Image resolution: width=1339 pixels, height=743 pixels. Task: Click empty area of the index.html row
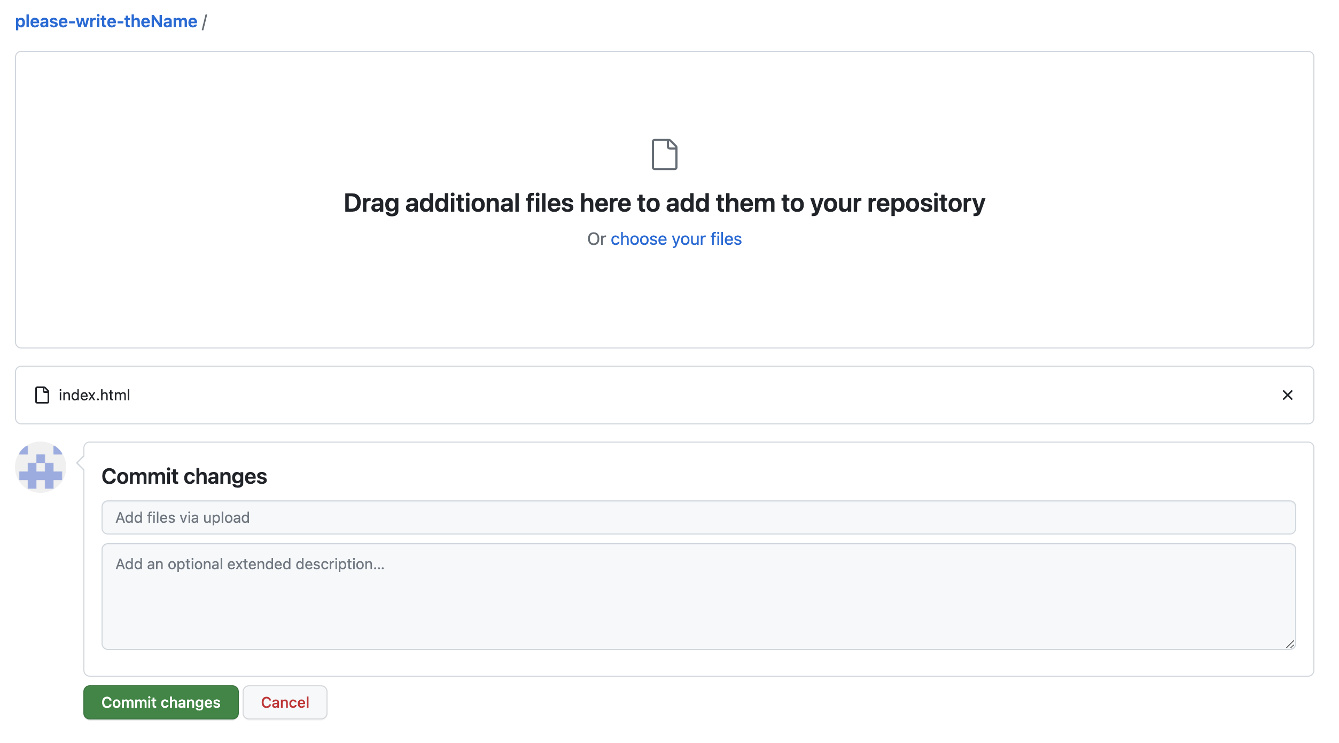[x=695, y=395]
